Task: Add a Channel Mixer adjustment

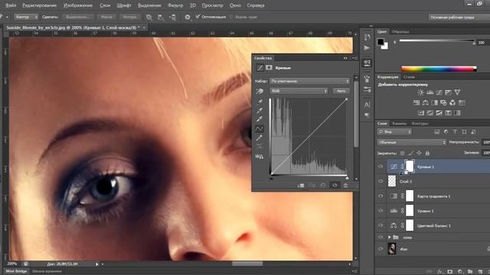Action: pos(452,102)
